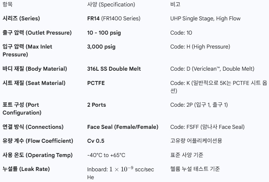
Task: Click the 'Code: H (High Pressure)' note
Action: (200, 47)
